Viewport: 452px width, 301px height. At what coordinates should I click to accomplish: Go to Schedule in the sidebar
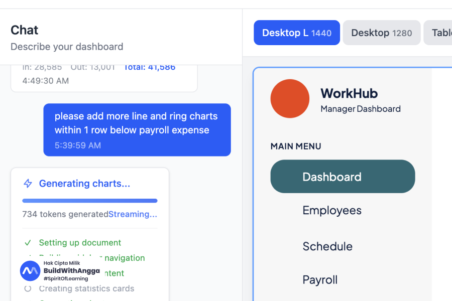click(327, 246)
